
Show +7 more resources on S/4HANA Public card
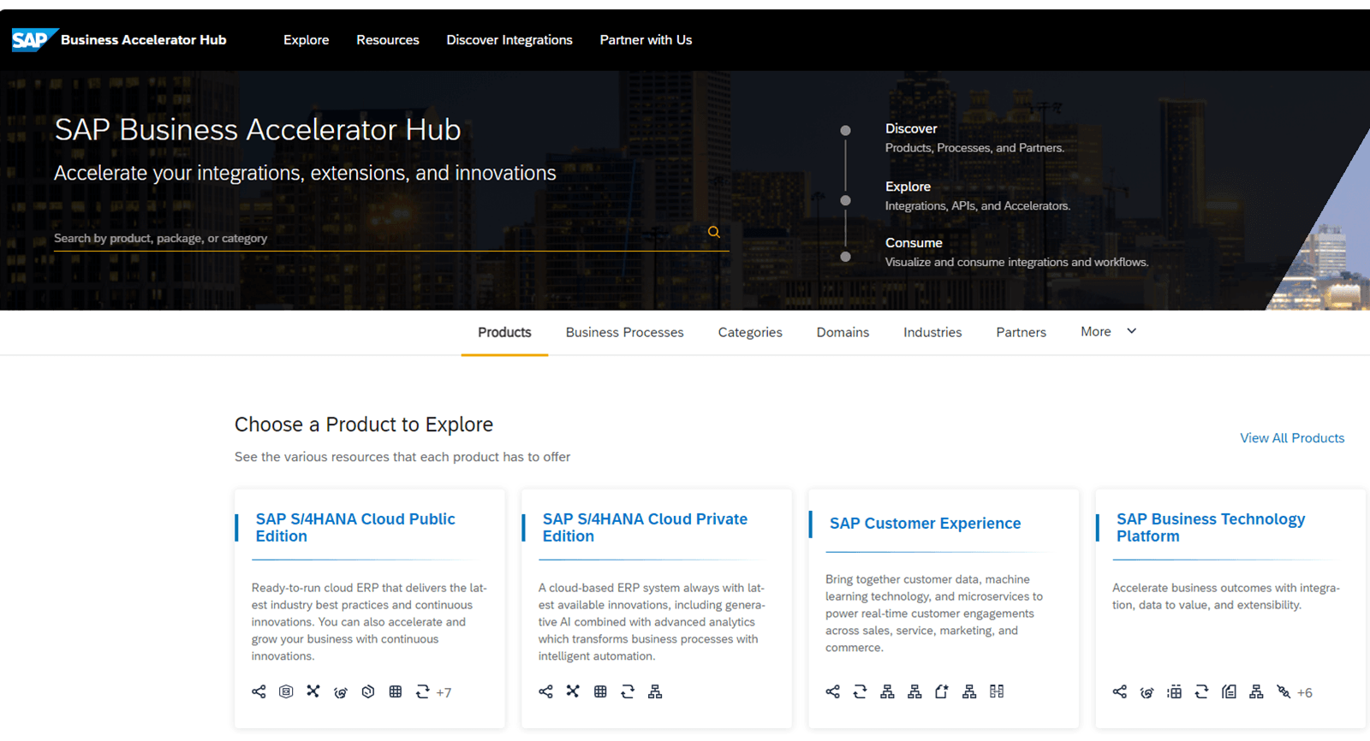pos(444,693)
